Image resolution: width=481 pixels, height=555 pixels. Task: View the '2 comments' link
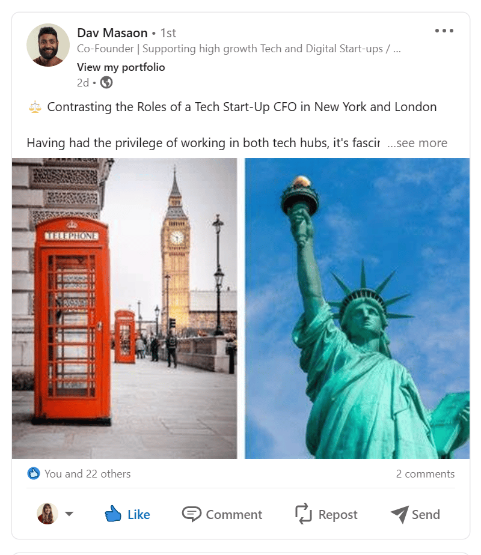point(425,473)
